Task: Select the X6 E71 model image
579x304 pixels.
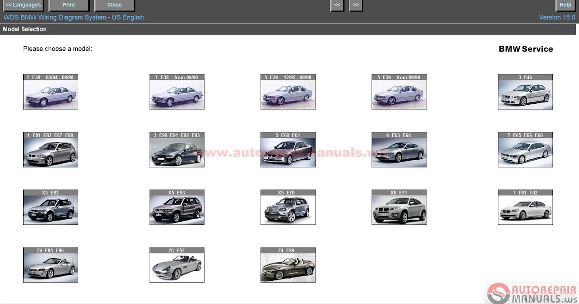Action: (x=399, y=207)
